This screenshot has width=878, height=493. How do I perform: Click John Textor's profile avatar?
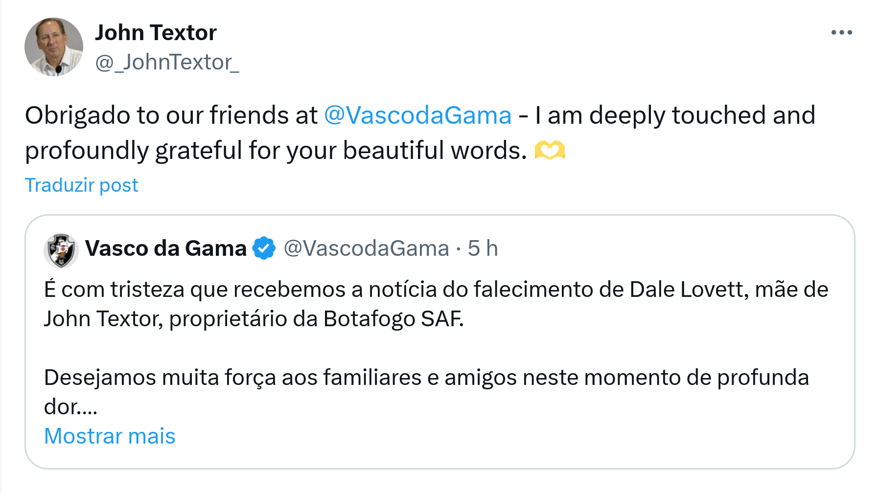click(54, 47)
